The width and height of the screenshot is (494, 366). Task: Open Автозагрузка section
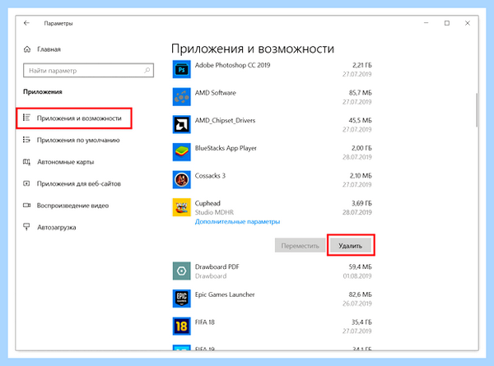pos(56,227)
